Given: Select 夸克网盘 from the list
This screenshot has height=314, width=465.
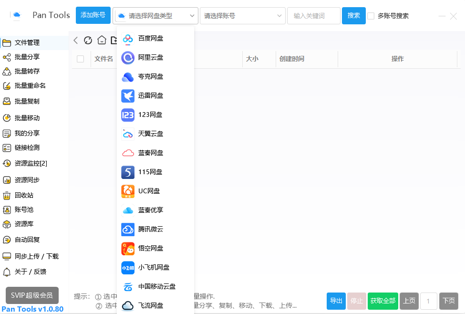Looking at the screenshot, I should pyautogui.click(x=150, y=76).
